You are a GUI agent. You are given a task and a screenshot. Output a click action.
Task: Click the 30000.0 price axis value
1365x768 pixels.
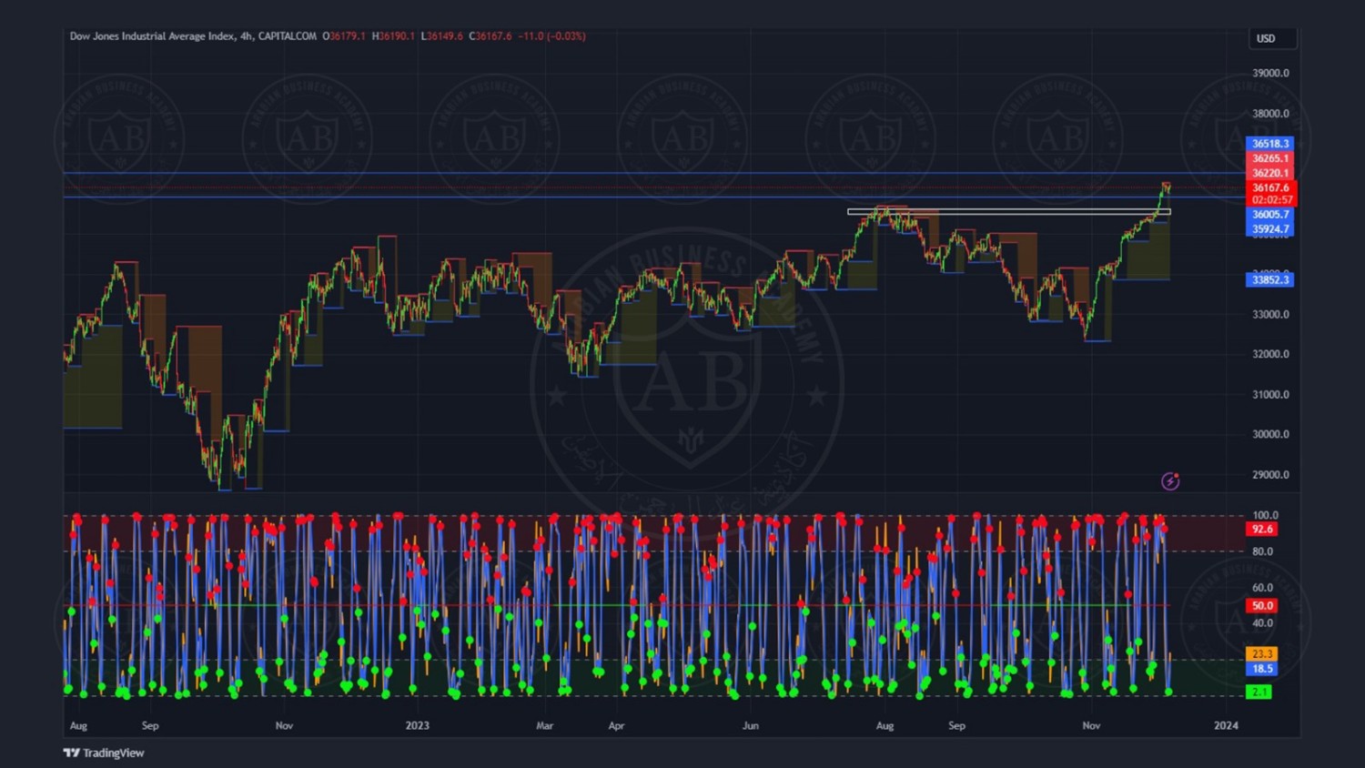pyautogui.click(x=1270, y=434)
